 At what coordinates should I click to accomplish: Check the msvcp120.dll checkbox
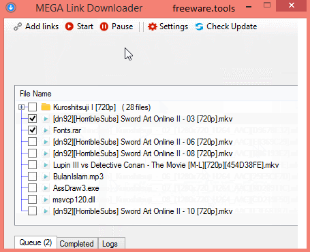[32, 200]
